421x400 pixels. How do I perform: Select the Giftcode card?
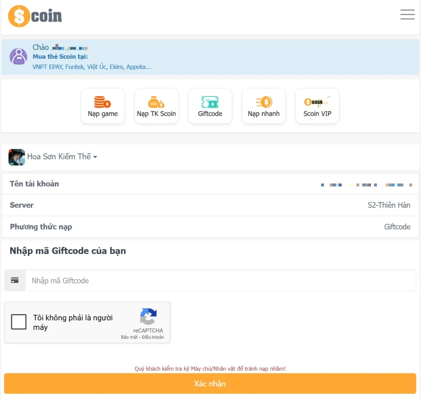[x=210, y=106]
